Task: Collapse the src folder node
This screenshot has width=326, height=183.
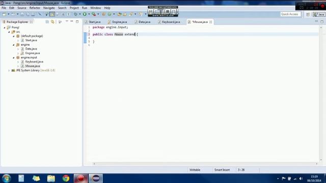Action: [9, 32]
